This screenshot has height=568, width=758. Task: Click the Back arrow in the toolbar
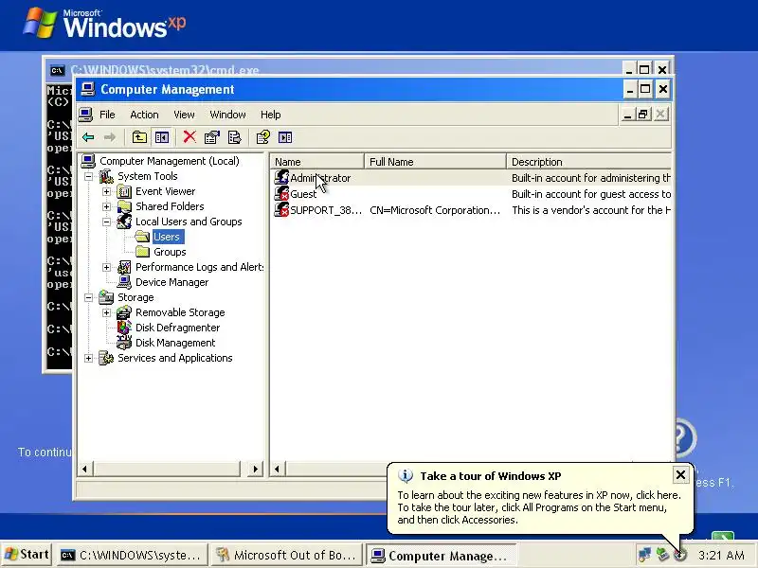click(x=88, y=137)
